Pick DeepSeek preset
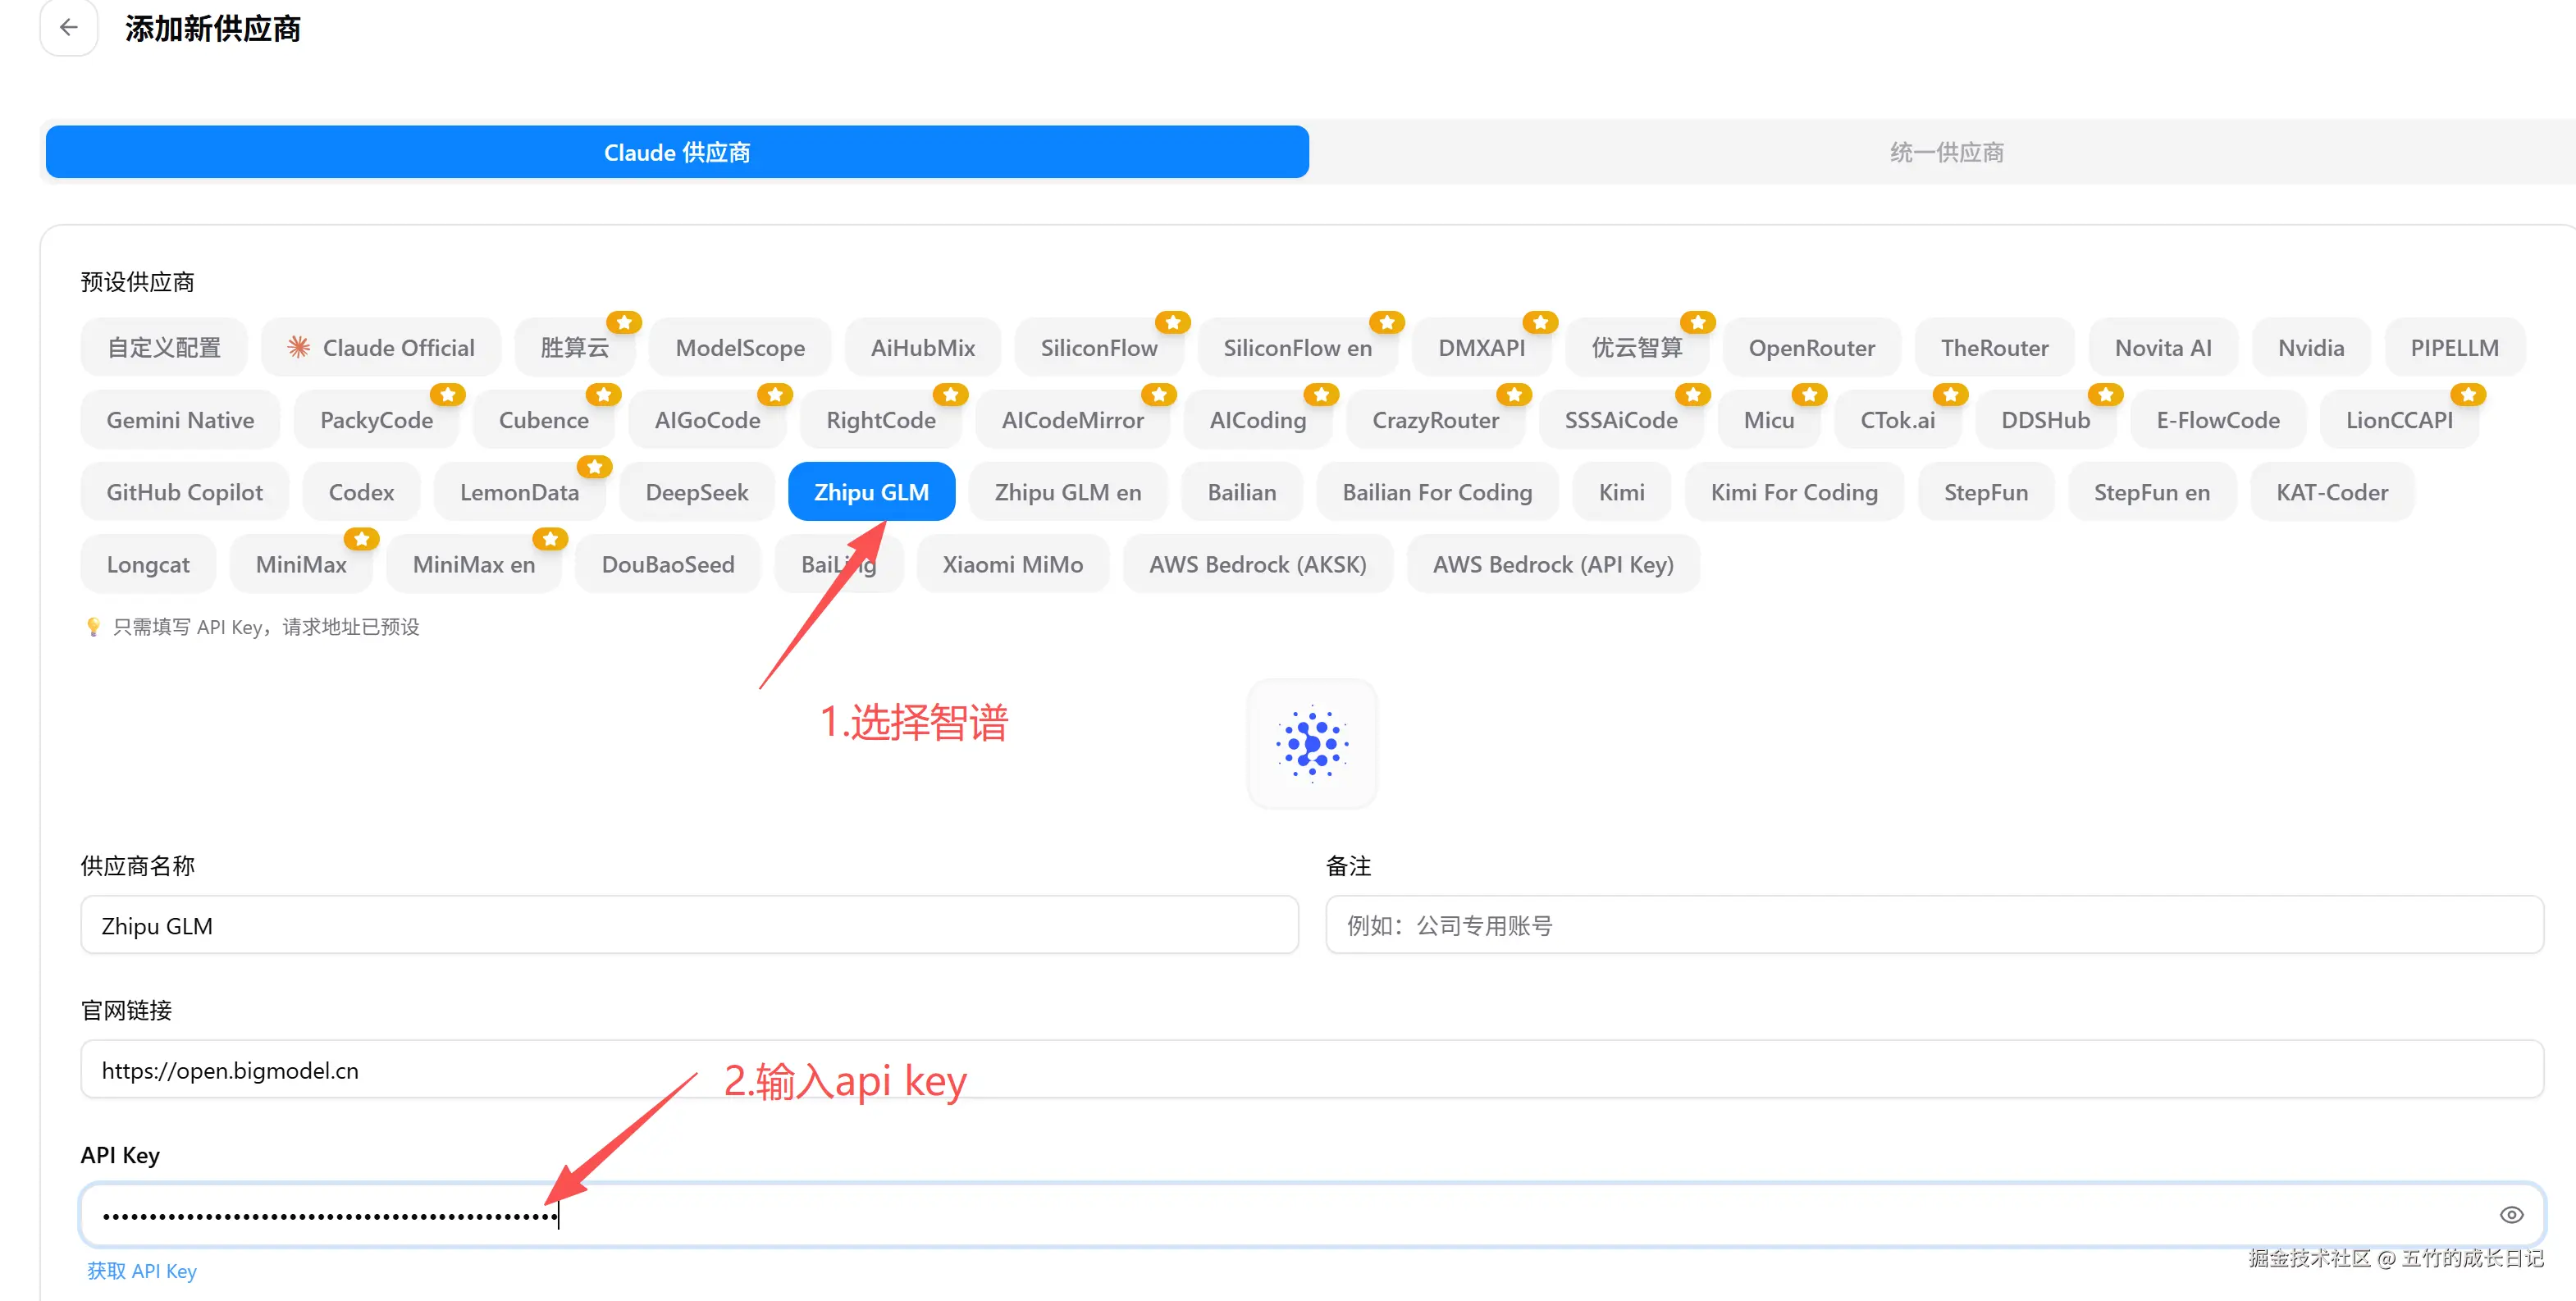The image size is (2576, 1301). tap(697, 492)
